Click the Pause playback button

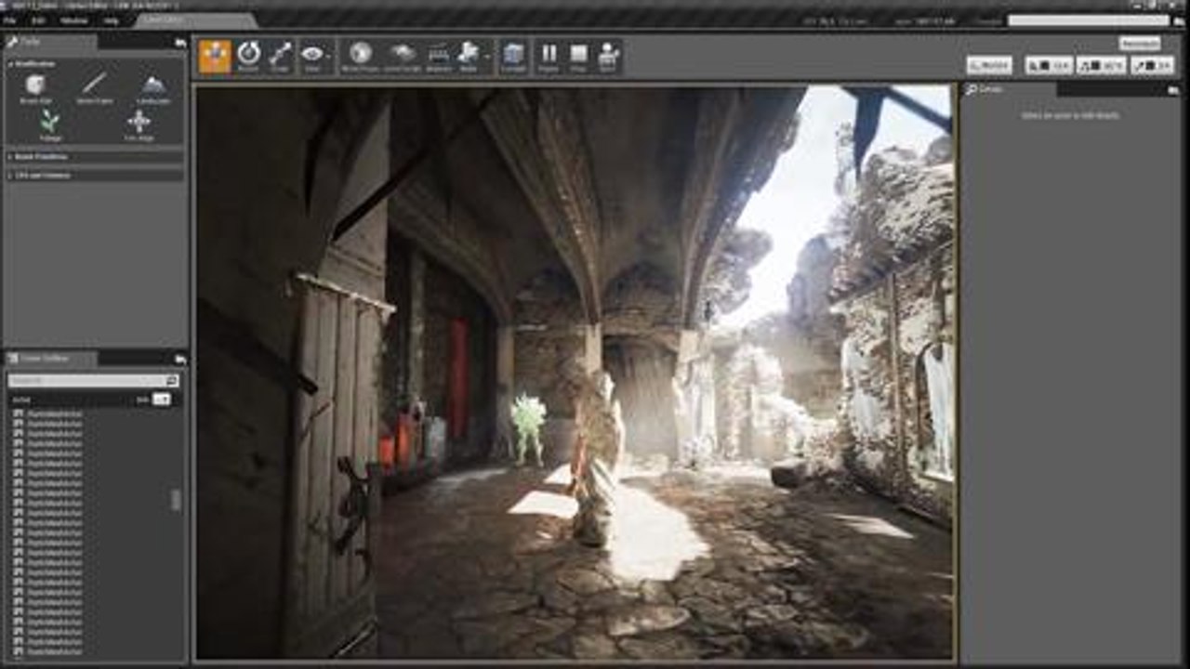point(549,56)
